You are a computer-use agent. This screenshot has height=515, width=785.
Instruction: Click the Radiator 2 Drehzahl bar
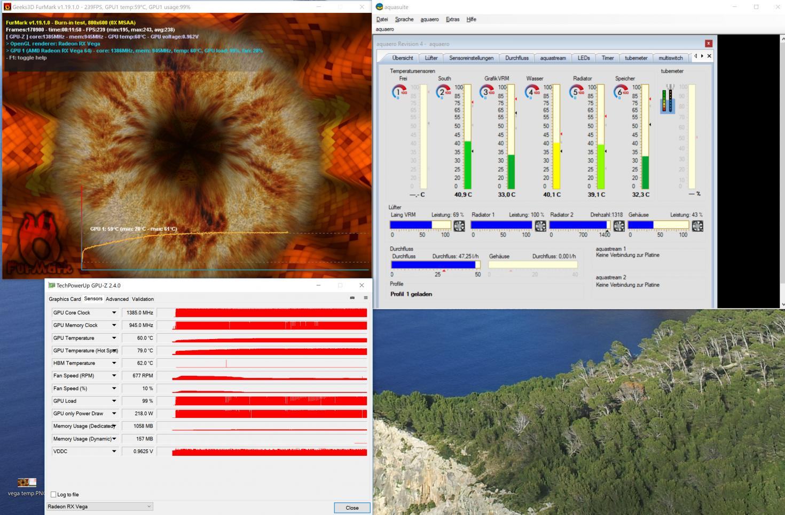[580, 225]
